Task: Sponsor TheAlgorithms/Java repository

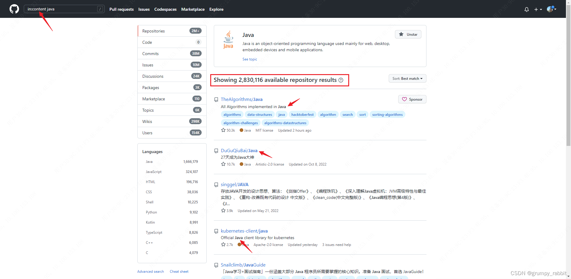Action: pos(412,99)
